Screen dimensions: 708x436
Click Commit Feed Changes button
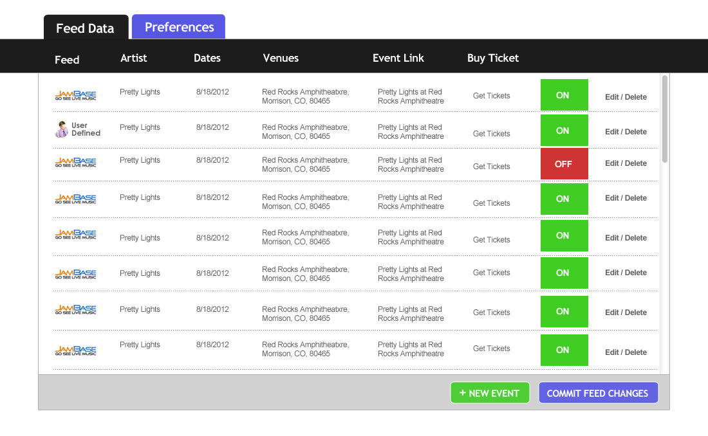point(598,393)
